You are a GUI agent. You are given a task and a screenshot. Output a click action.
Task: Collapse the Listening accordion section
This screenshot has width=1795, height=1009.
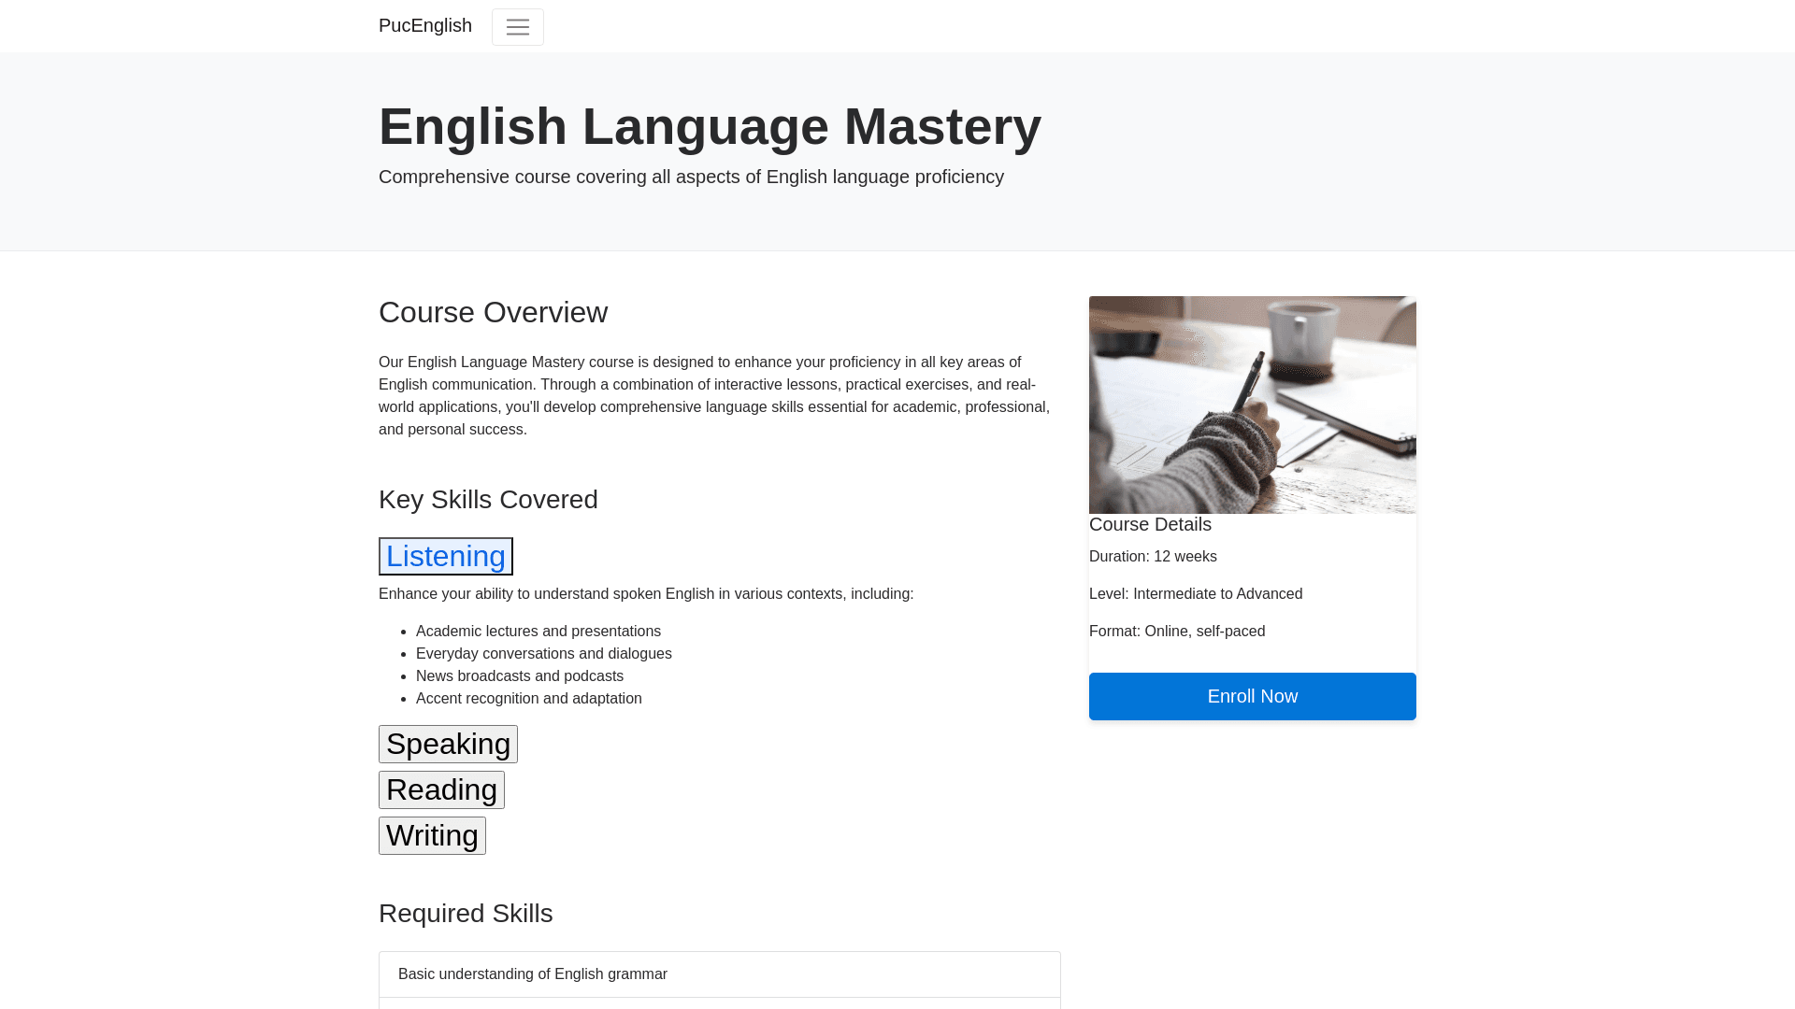(446, 556)
